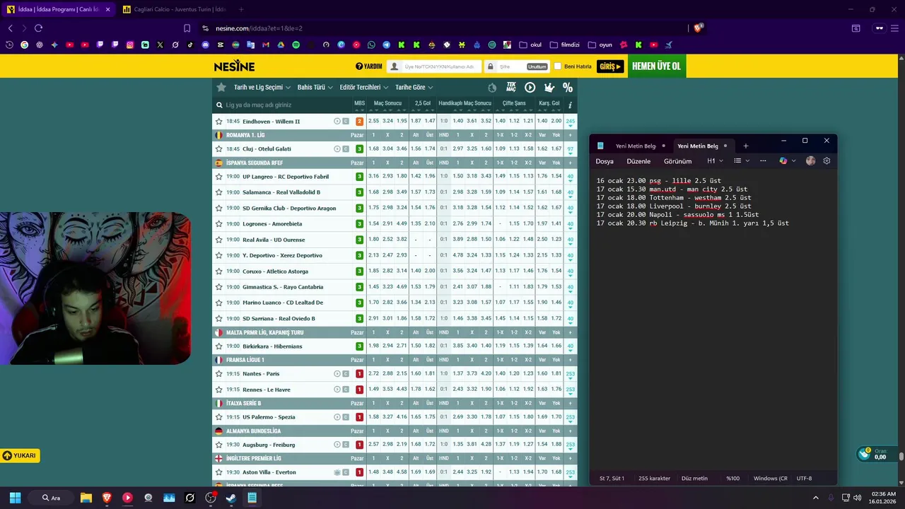The image size is (905, 509).
Task: Open the WhatsApp bookmark in bookmarks bar
Action: 371,45
